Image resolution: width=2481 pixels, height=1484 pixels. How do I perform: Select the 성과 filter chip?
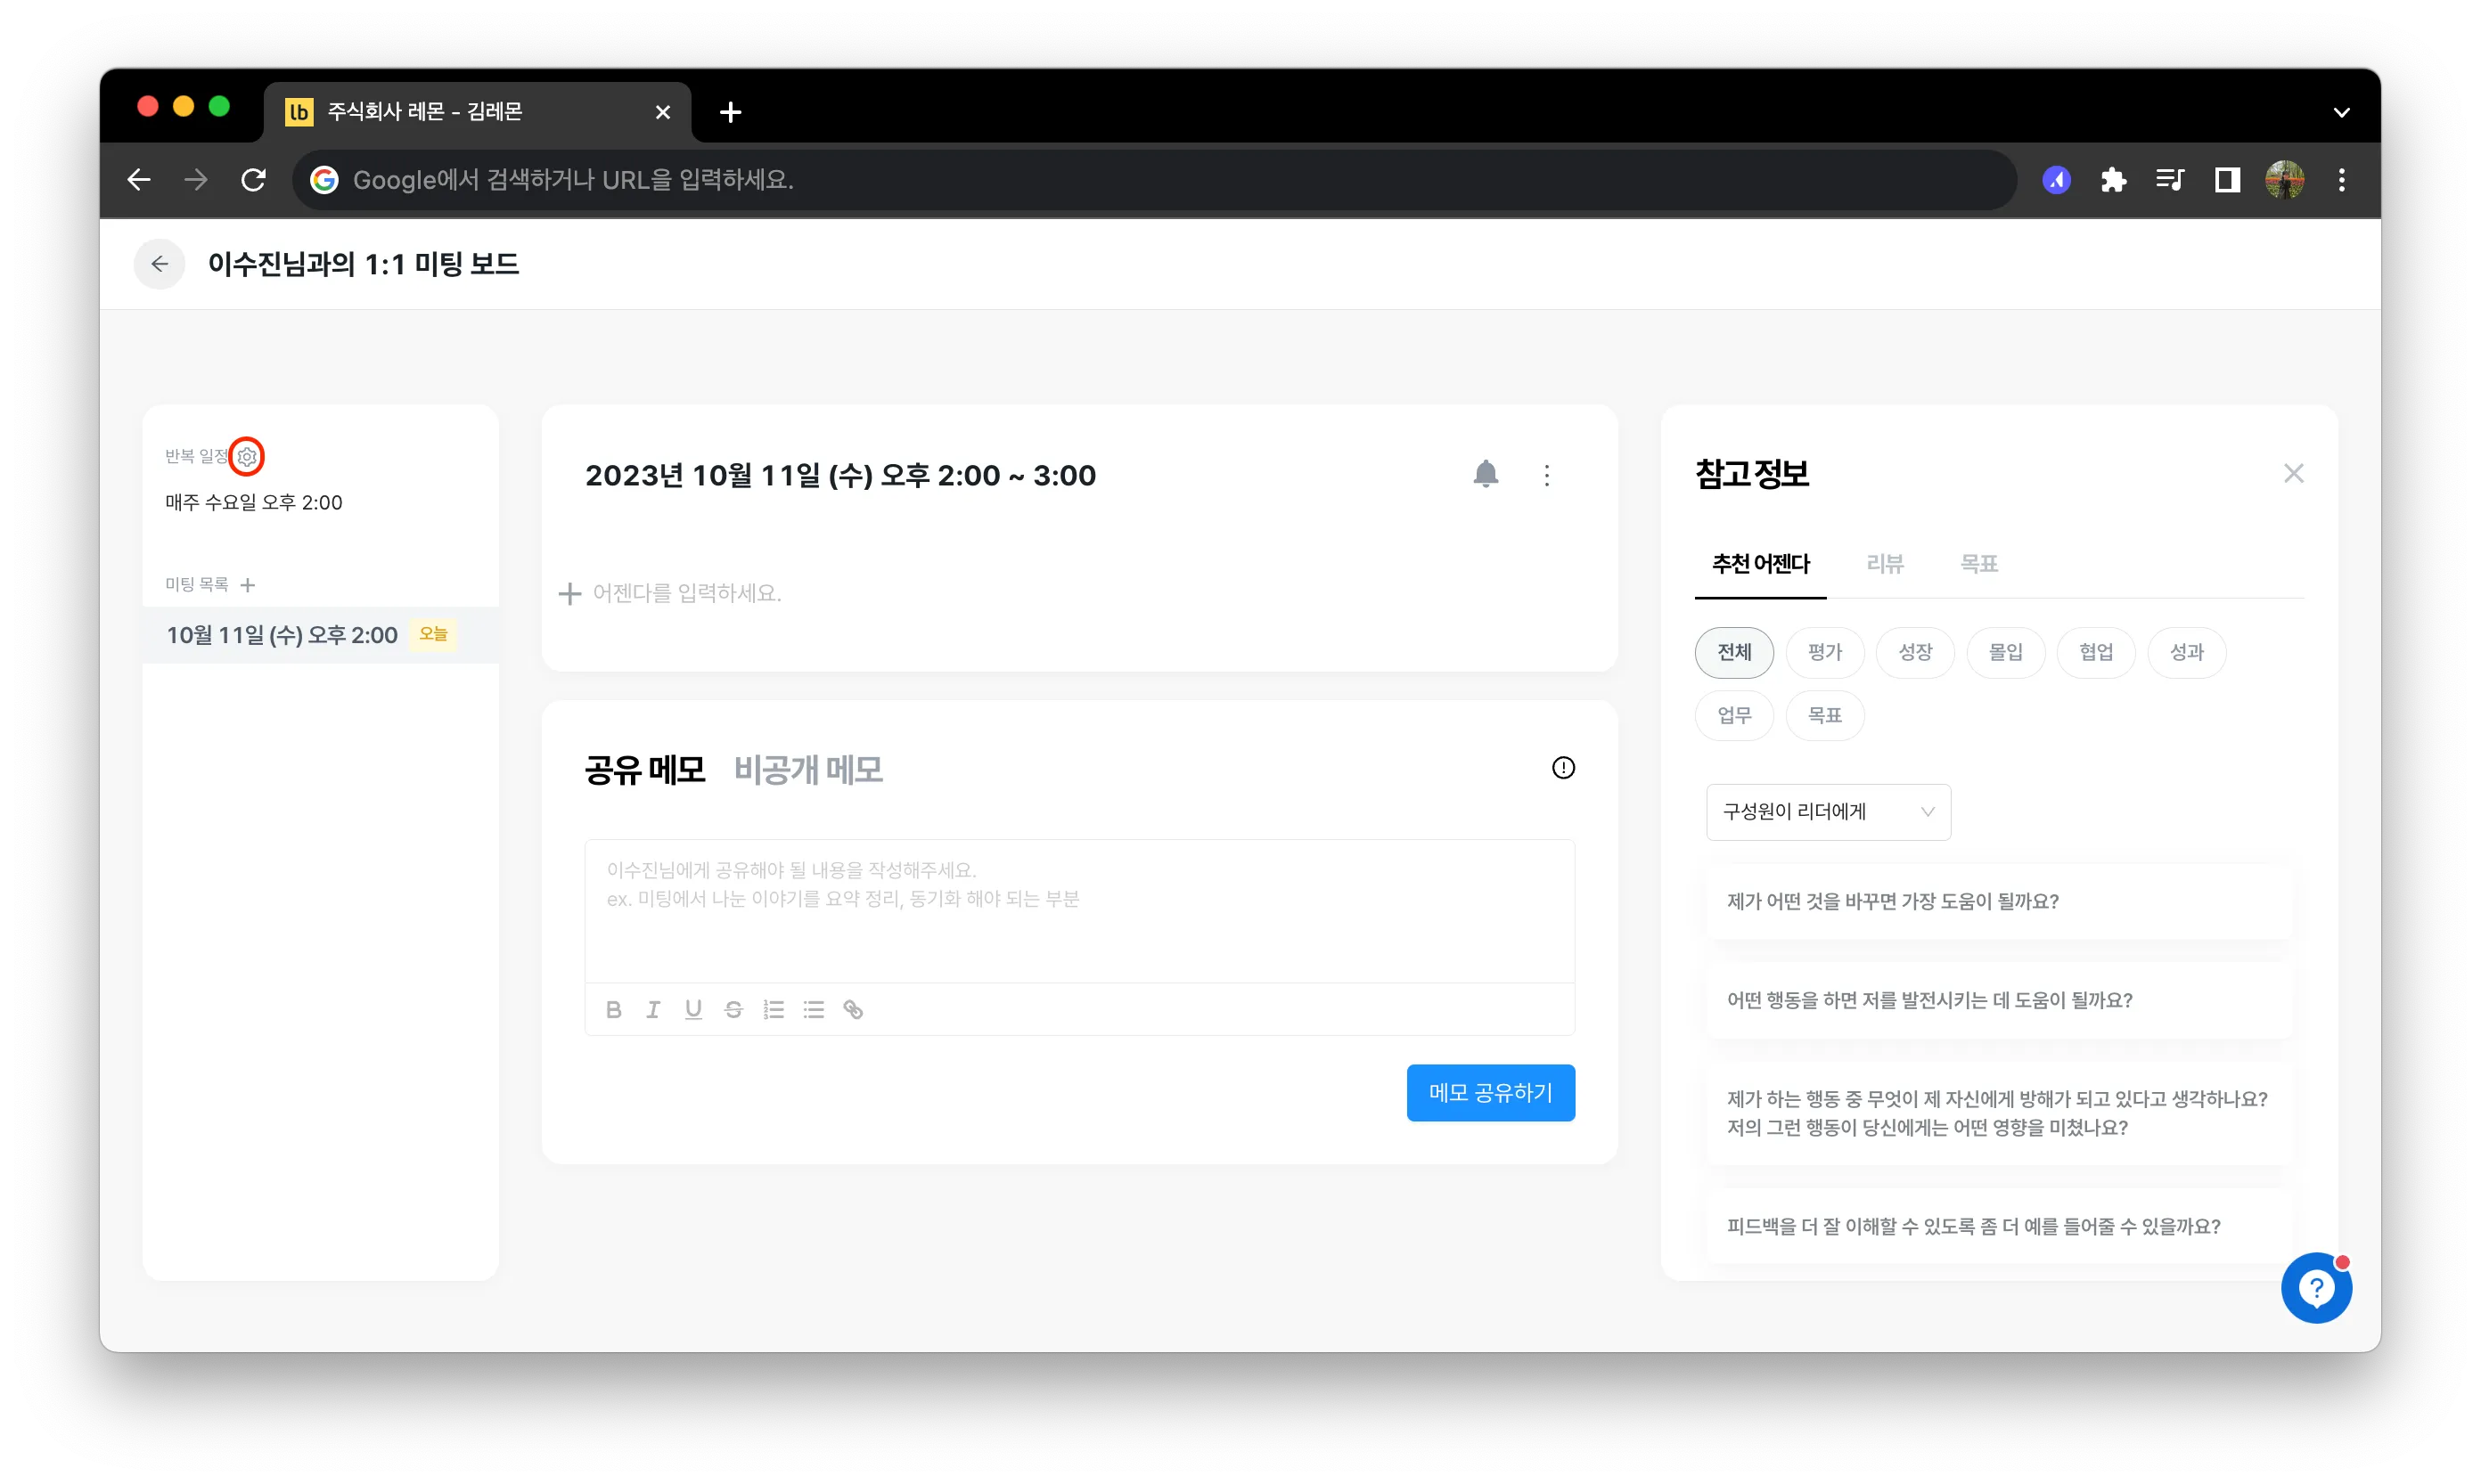[2186, 653]
